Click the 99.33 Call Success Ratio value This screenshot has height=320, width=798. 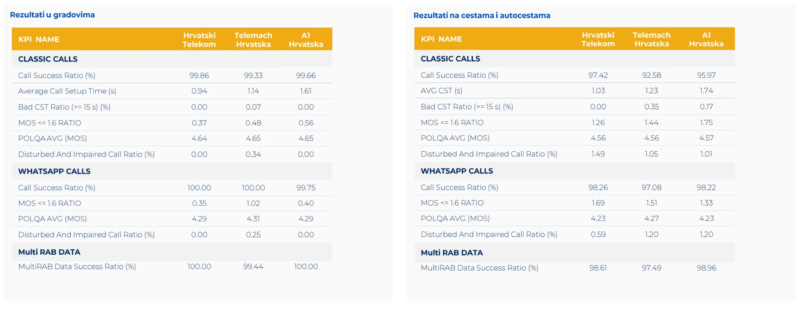pyautogui.click(x=253, y=76)
